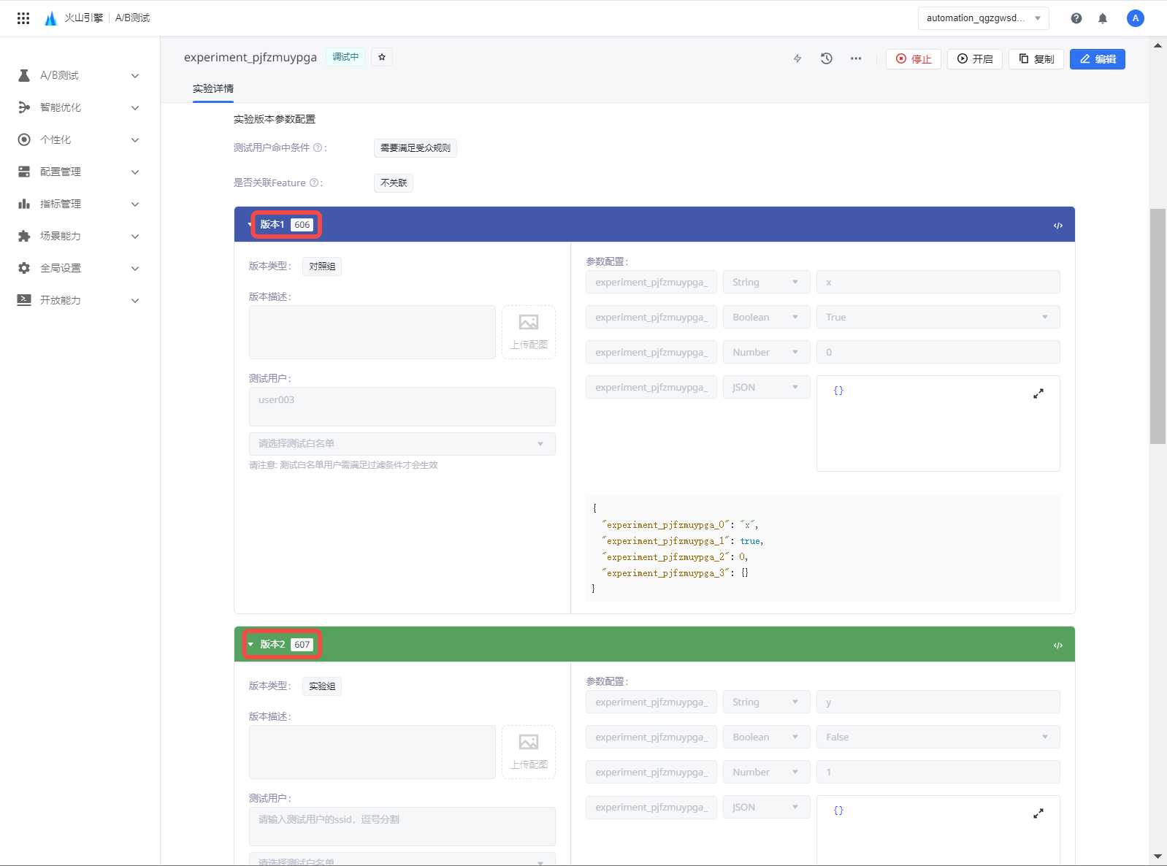The image size is (1167, 866).
Task: Click the 开放能力 terminal sidebar icon
Action: [24, 300]
